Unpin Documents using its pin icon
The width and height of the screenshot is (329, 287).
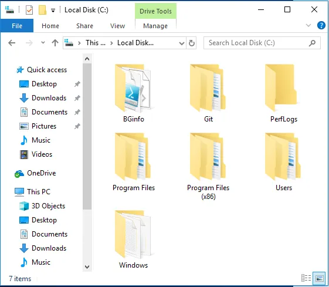coord(77,112)
